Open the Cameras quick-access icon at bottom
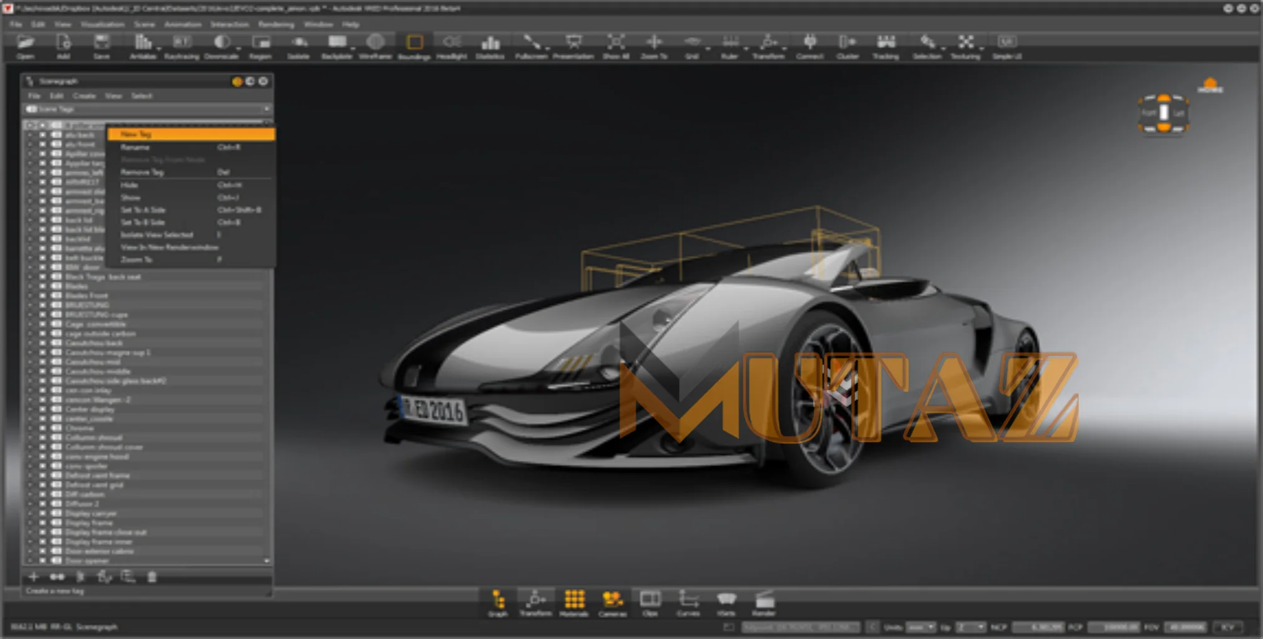 pyautogui.click(x=613, y=600)
